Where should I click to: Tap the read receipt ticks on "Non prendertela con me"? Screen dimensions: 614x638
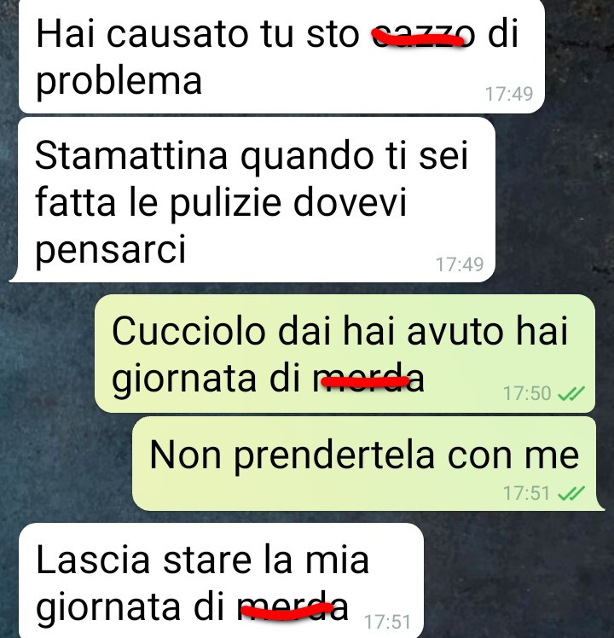click(571, 493)
